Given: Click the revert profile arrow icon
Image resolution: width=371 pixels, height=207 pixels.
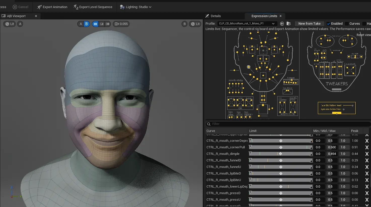Looking at the screenshot, I should [282, 24].
